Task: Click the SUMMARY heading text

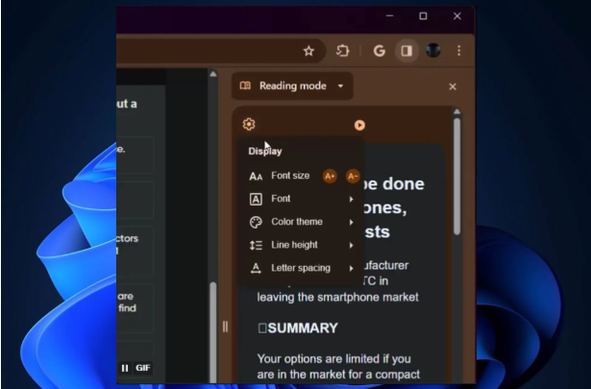Action: point(303,328)
